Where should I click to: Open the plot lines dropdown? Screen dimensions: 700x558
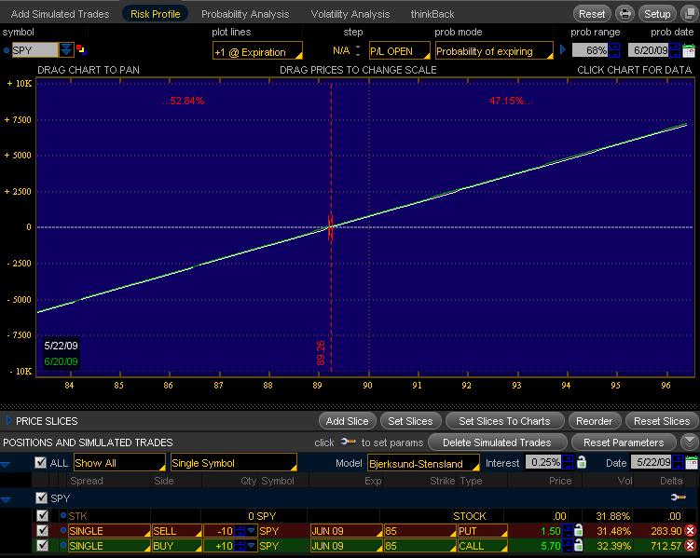click(x=257, y=51)
